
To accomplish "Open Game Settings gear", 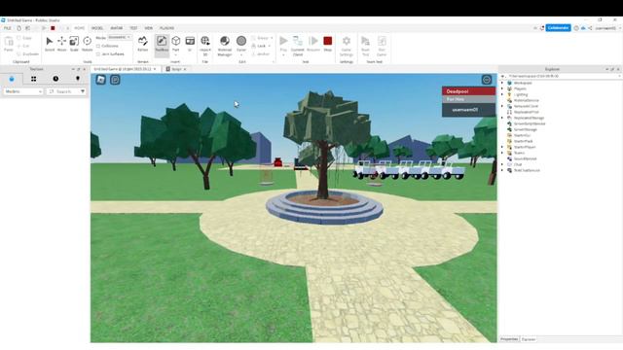I will pos(347,45).
